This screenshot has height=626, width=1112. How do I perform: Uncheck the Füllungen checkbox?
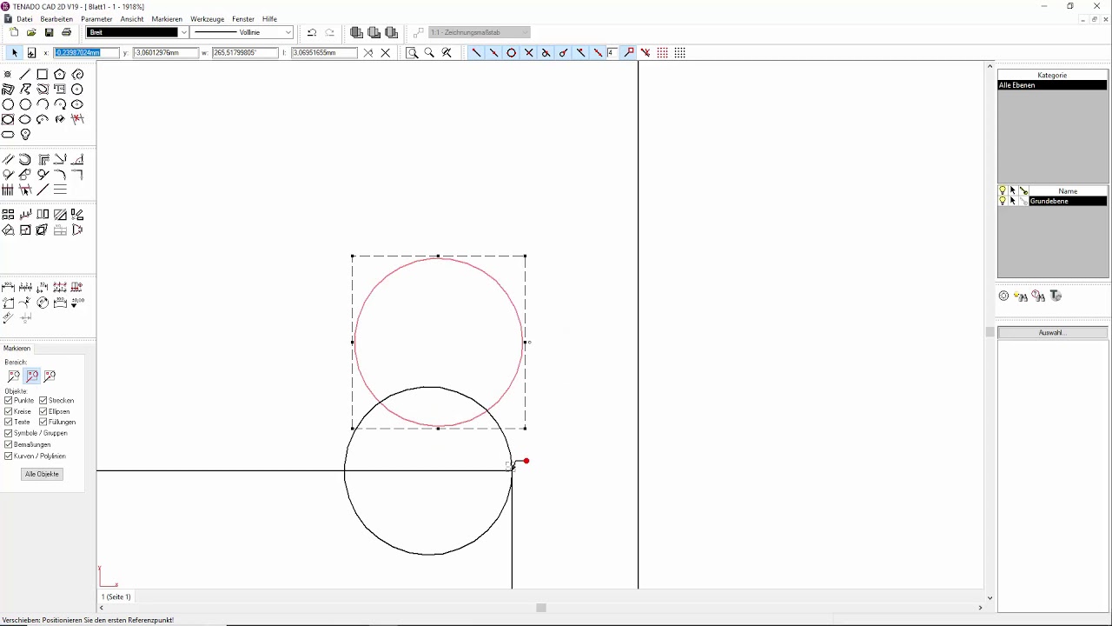[x=43, y=422]
